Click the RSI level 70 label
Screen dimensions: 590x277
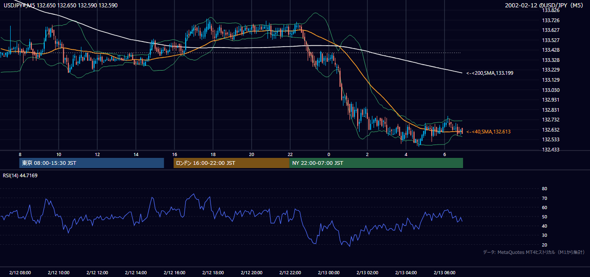click(544, 198)
